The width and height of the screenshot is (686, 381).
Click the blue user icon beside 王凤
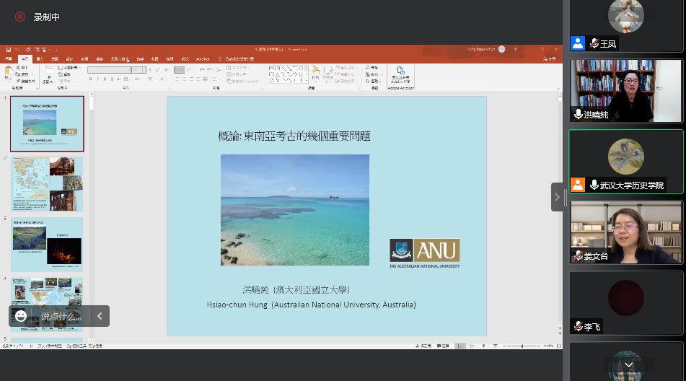pos(578,43)
